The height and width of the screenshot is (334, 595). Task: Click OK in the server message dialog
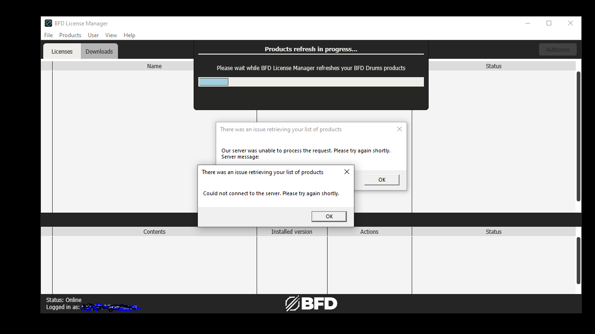382,180
